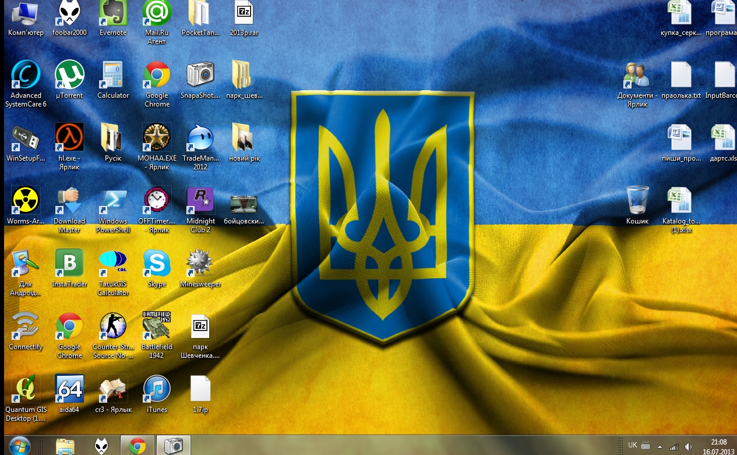Launch Battlefield 1942 from the desktop

point(157,335)
